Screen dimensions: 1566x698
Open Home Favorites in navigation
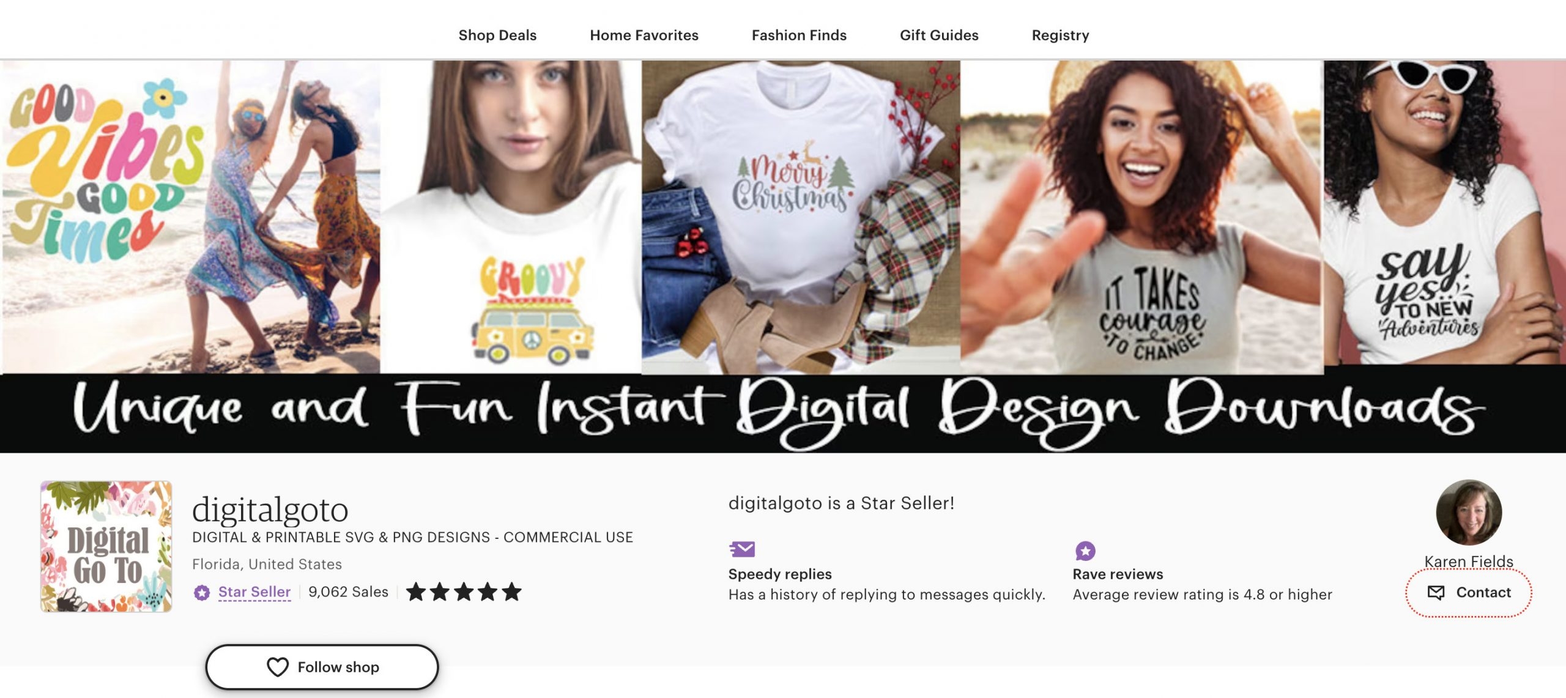coord(644,35)
